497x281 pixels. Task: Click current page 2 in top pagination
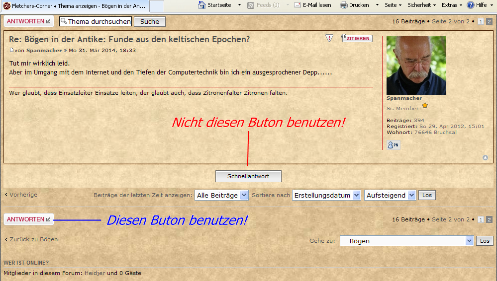489,21
